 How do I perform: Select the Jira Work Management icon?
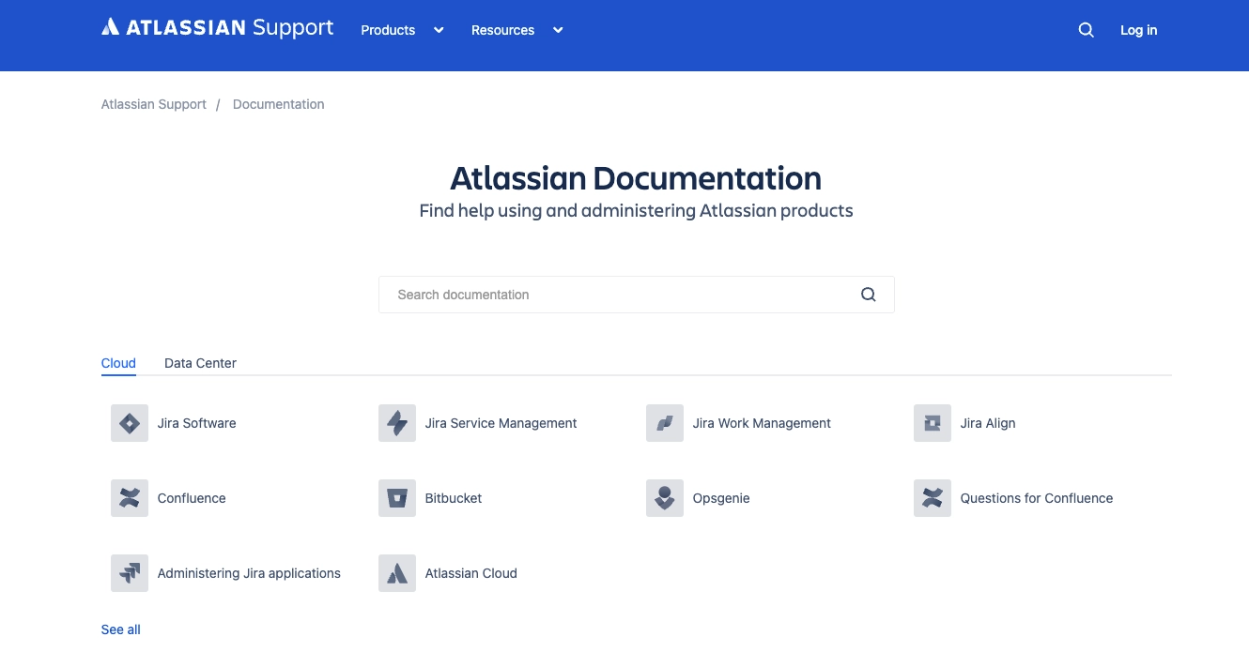tap(665, 423)
